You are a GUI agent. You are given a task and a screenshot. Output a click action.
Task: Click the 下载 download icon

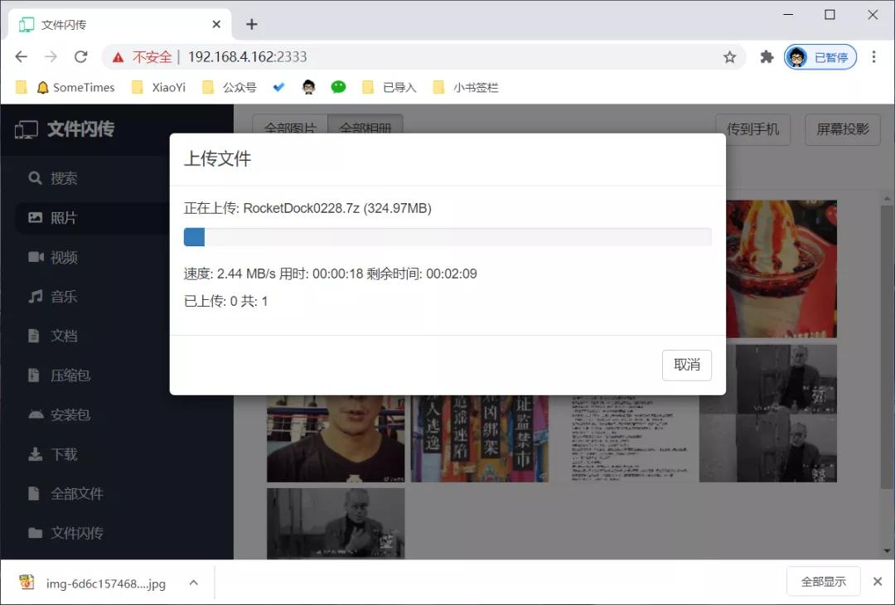pos(35,454)
